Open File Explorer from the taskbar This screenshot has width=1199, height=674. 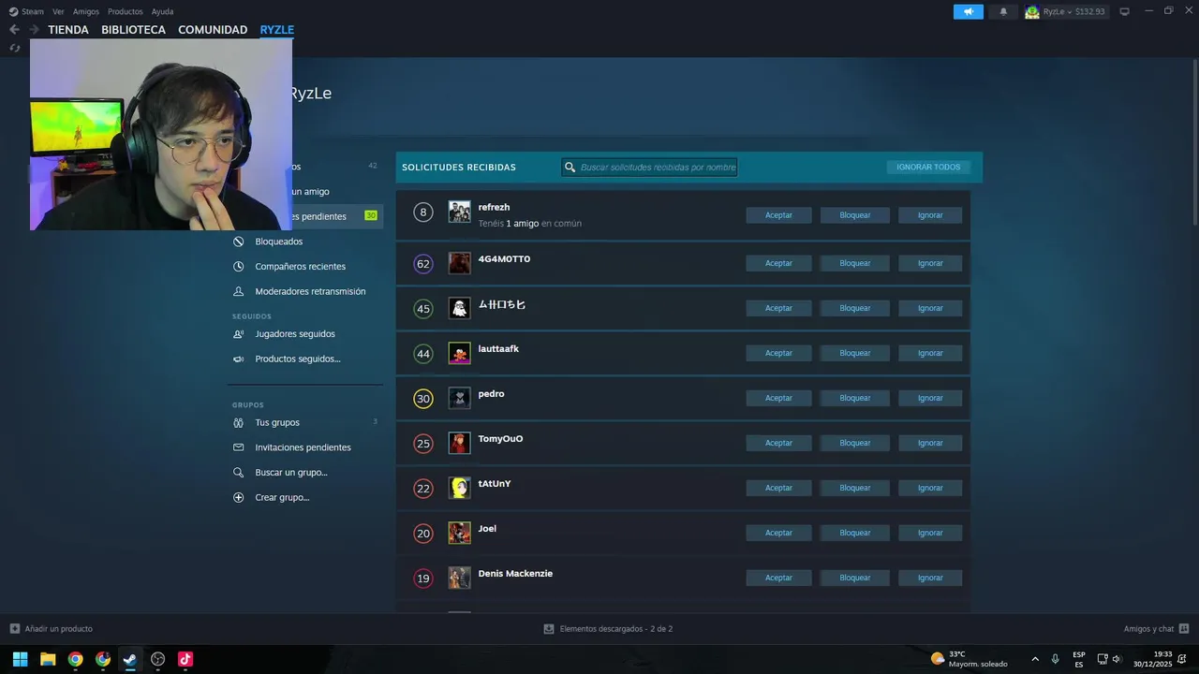[48, 659]
